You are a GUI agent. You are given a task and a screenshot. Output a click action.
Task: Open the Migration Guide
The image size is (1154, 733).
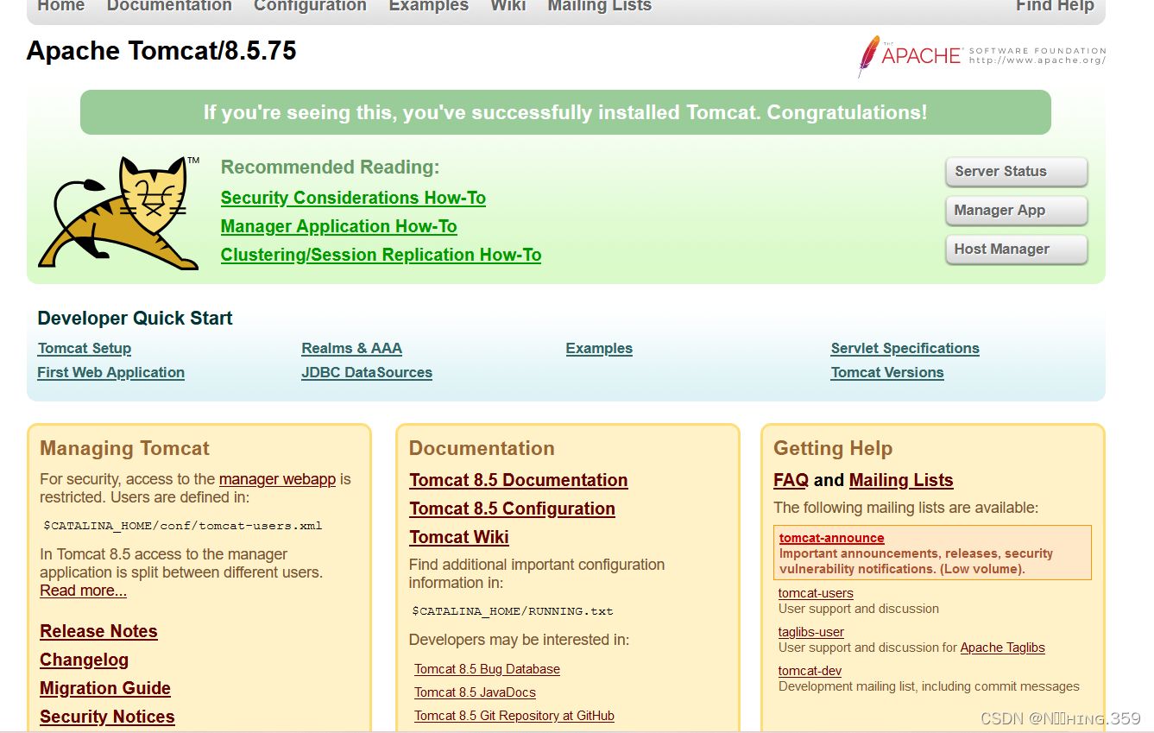[104, 688]
